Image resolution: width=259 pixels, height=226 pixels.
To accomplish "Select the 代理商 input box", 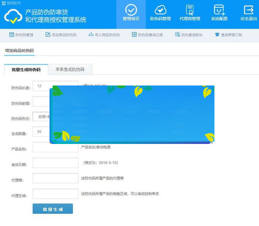I will click(55, 178).
